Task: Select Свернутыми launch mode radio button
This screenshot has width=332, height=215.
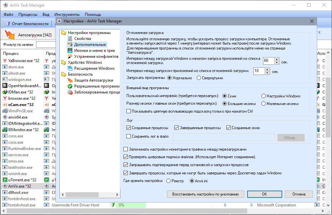Action: (199, 78)
